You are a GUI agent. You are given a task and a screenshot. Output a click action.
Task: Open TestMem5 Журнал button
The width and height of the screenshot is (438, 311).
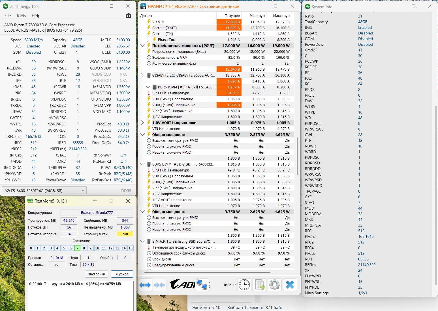(122, 274)
